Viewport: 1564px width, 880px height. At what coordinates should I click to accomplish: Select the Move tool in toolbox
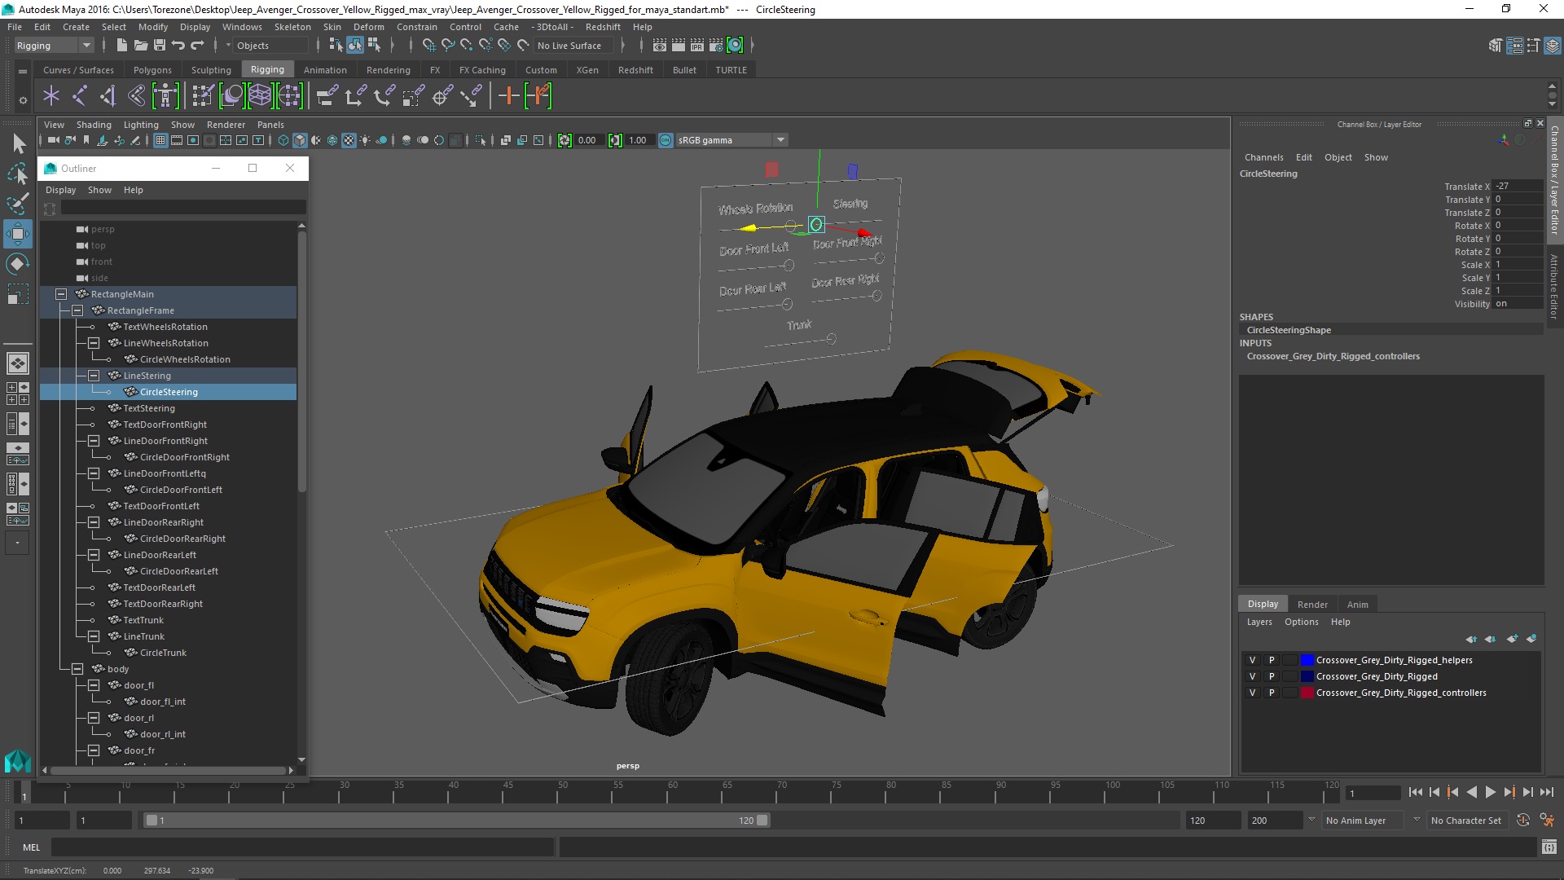tap(17, 235)
